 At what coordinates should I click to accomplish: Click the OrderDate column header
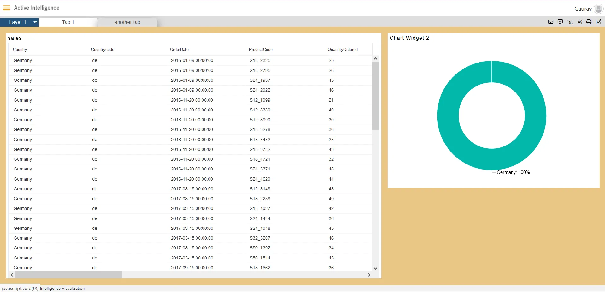(179, 50)
